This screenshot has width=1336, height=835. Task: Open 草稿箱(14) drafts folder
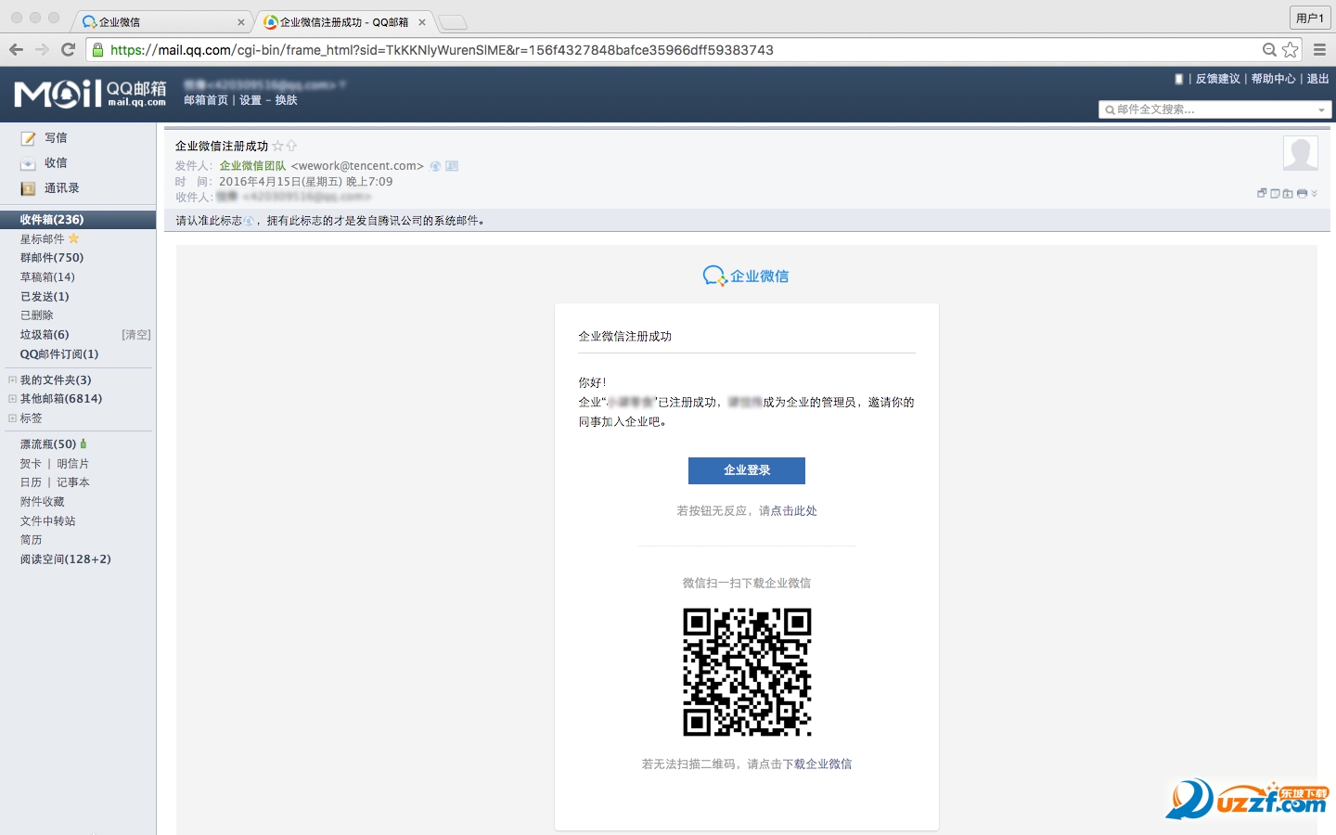pyautogui.click(x=47, y=277)
